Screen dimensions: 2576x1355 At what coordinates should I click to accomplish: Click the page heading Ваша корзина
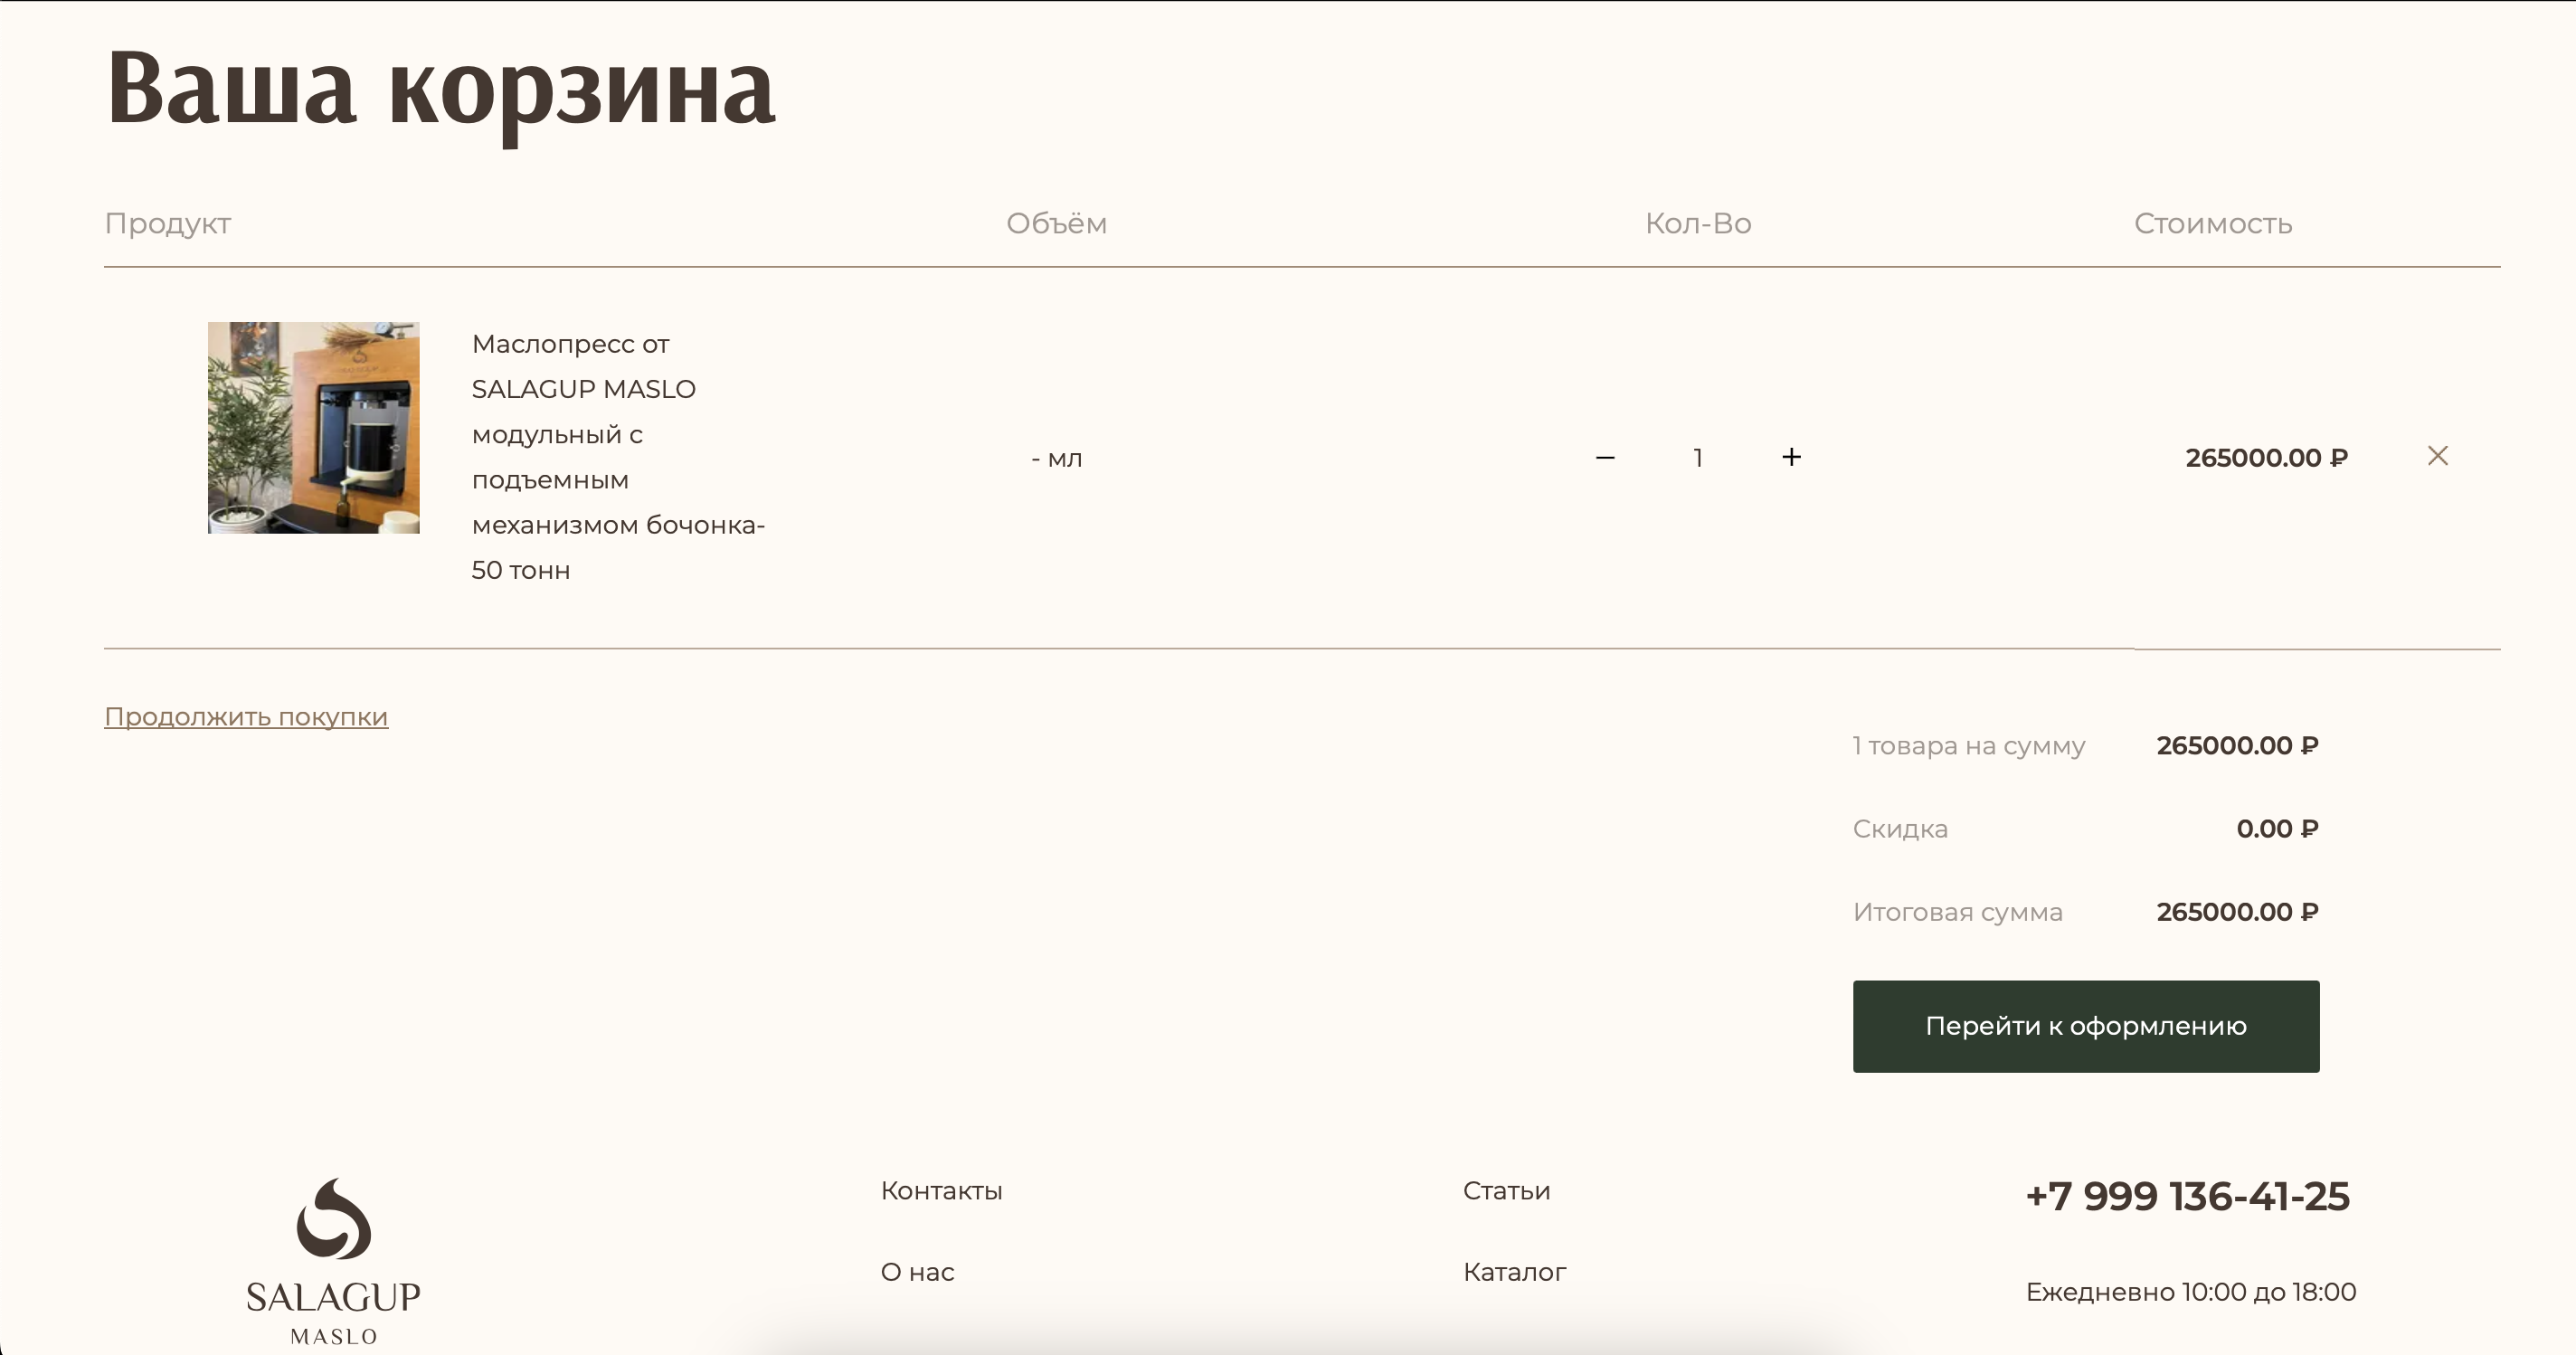(x=441, y=90)
